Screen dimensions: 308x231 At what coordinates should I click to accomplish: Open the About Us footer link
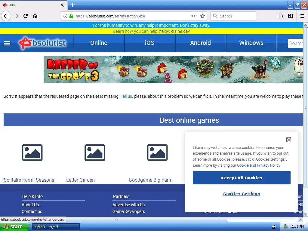pos(30,205)
